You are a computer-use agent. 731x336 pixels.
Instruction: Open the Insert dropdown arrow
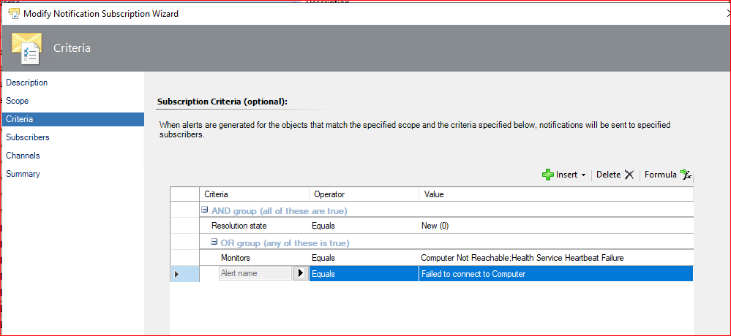583,175
